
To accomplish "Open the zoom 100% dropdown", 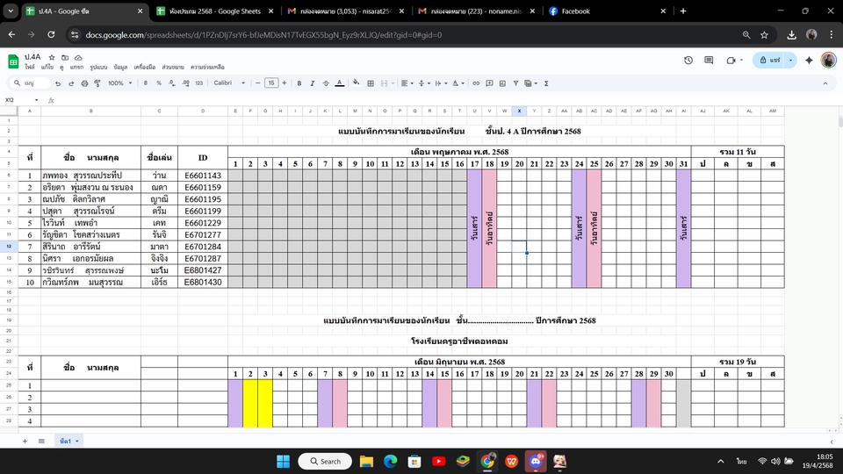I will point(120,83).
